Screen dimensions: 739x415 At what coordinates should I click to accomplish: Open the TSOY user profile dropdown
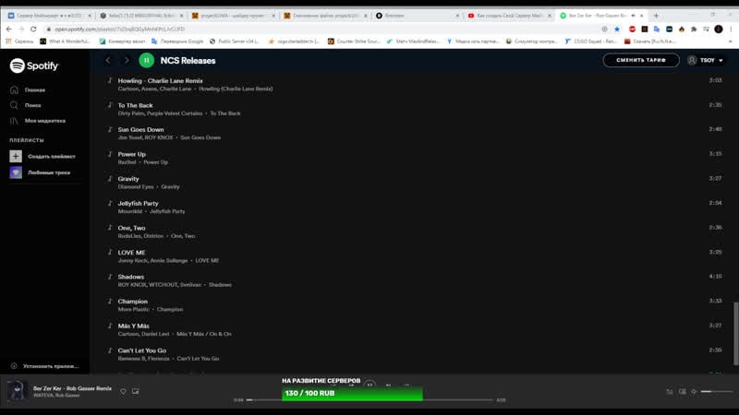click(707, 60)
